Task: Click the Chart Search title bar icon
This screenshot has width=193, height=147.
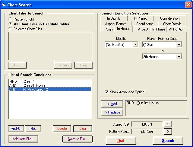Action: pos(4,5)
